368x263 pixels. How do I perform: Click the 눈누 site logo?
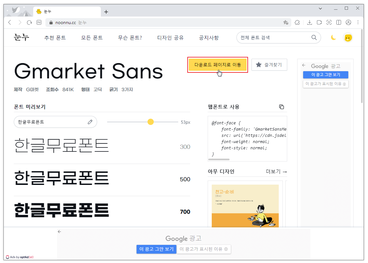(x=22, y=37)
